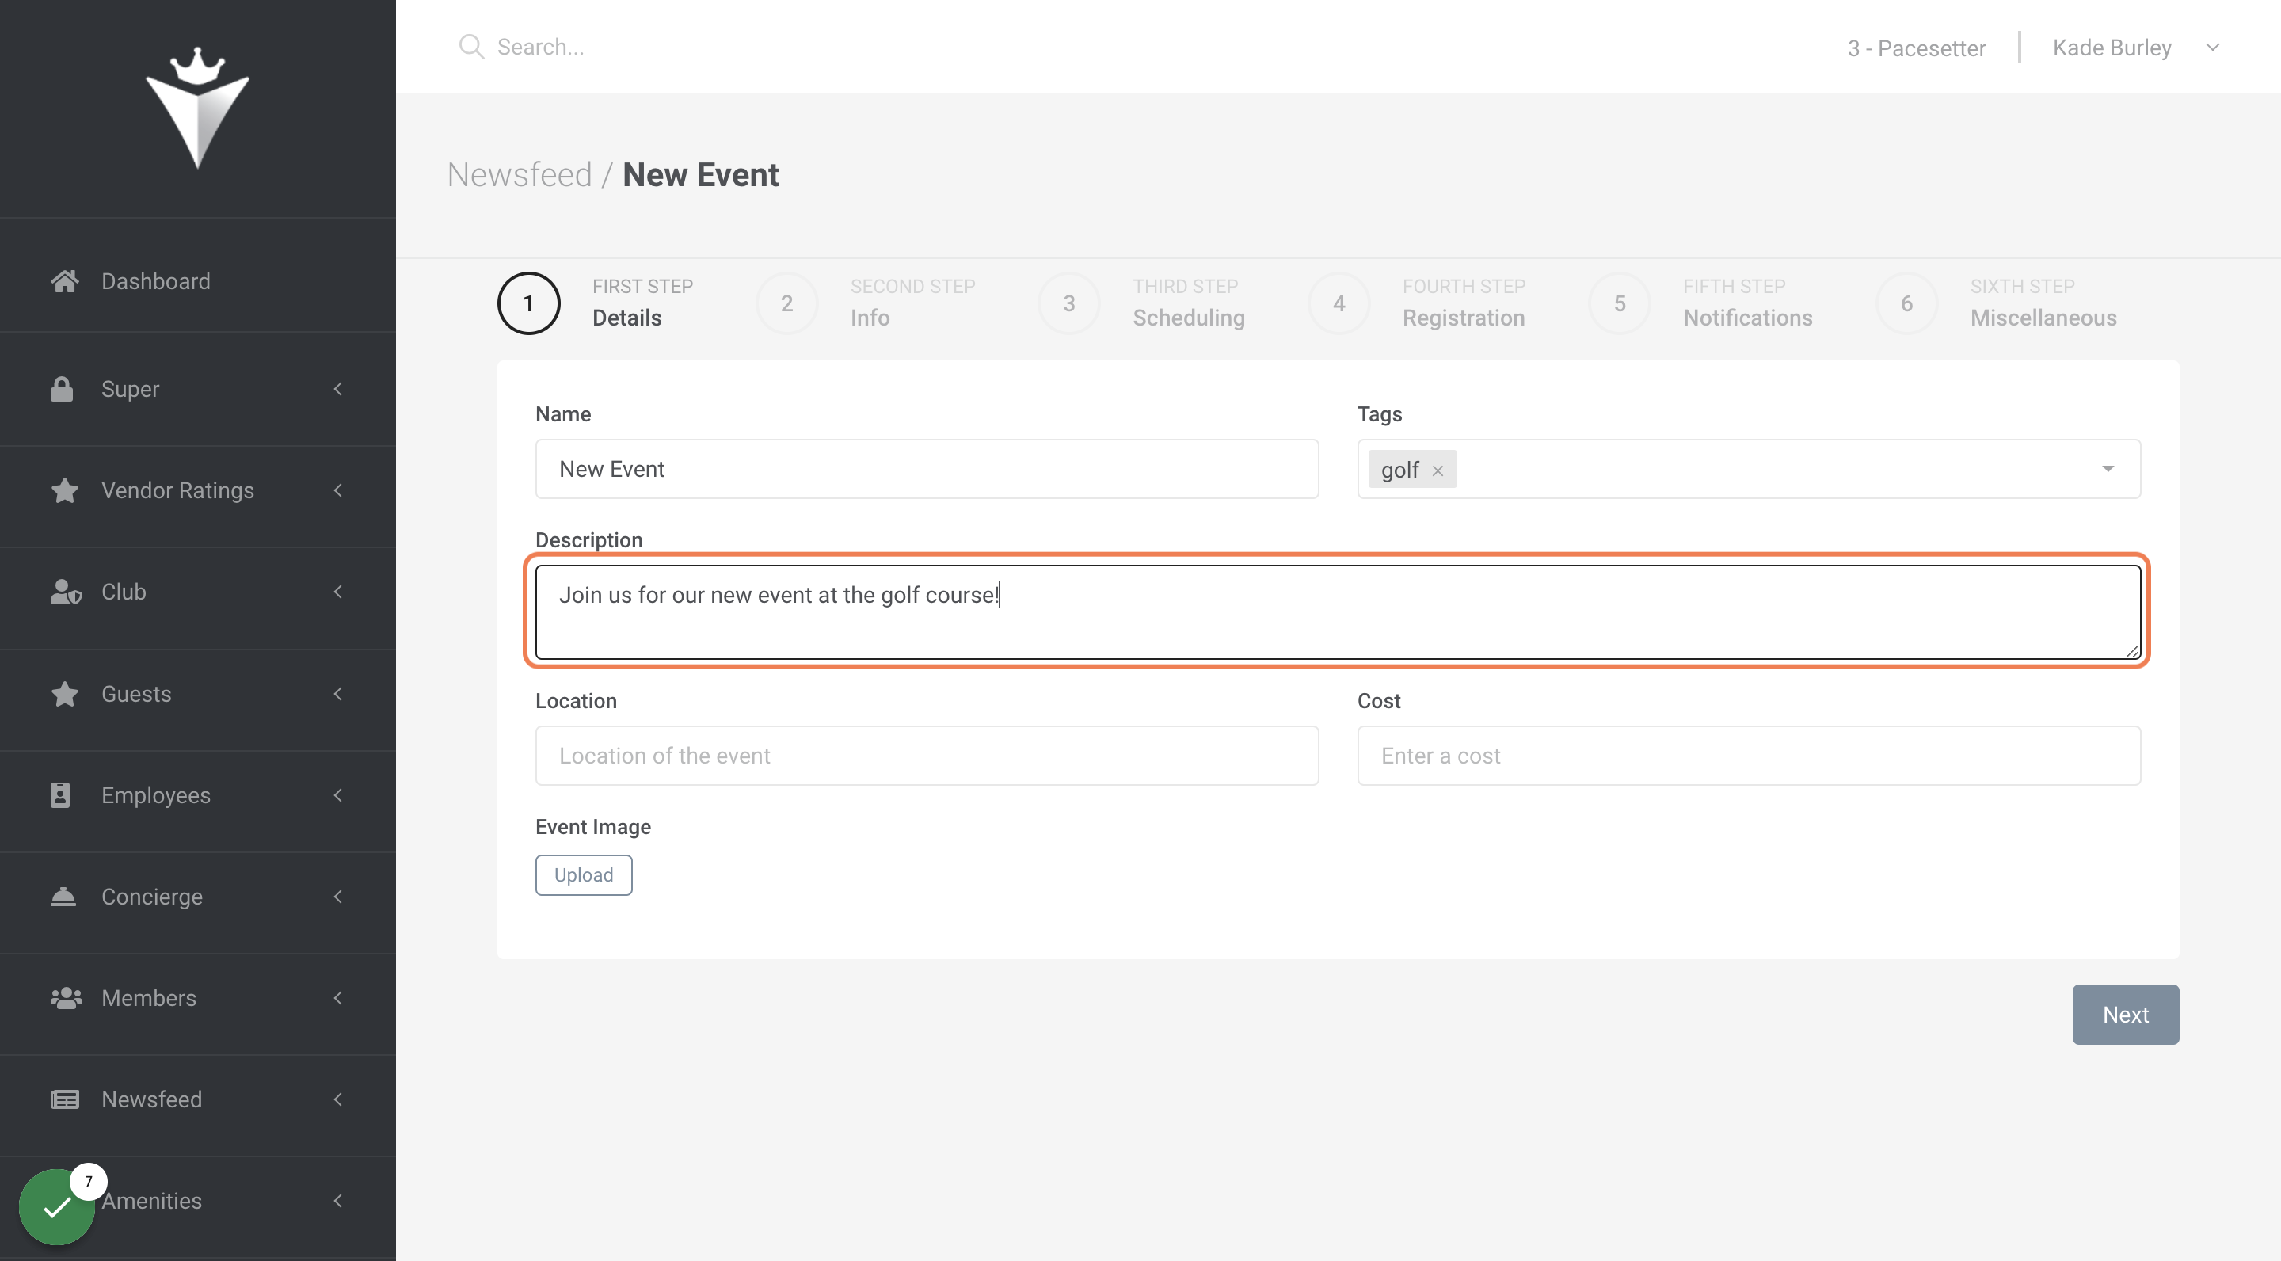Expand the Concierge menu chevron
The height and width of the screenshot is (1261, 2281).
[x=338, y=896]
